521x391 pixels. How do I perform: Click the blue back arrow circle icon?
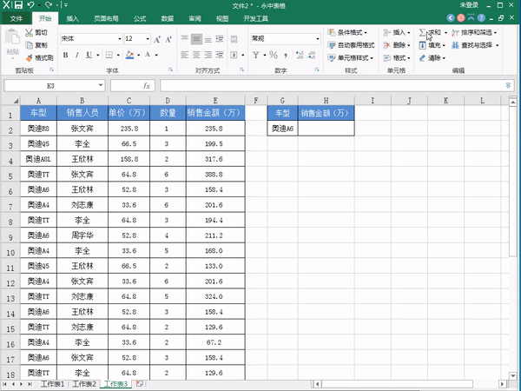coord(451,18)
